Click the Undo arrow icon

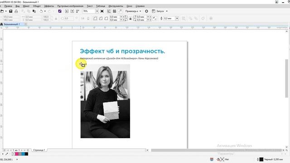pos(41,11)
